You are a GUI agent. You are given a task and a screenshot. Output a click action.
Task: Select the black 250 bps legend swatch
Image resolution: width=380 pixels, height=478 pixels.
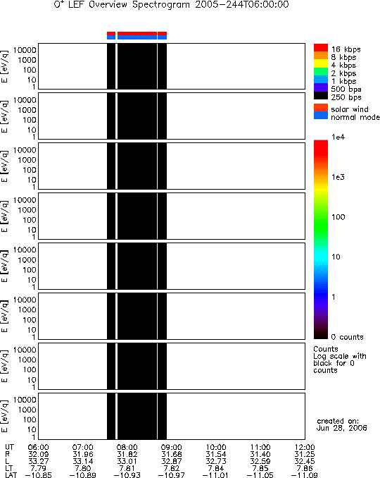point(321,95)
